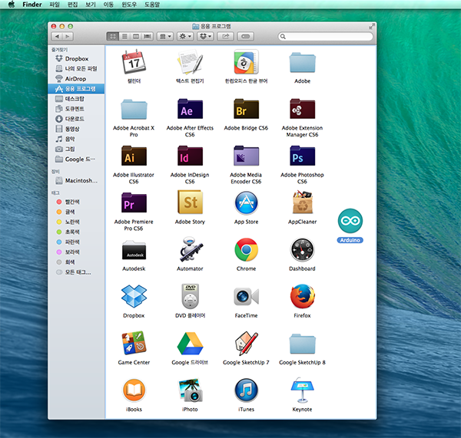Select the iTunes app icon
Screen dimensions: 461x438
pyautogui.click(x=246, y=390)
